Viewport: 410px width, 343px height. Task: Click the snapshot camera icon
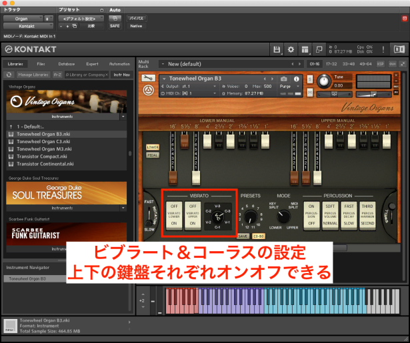pos(284,79)
